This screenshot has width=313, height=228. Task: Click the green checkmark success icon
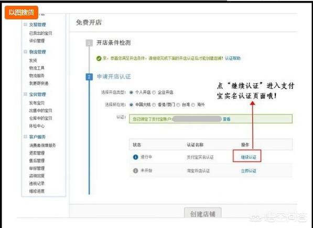[x=99, y=59]
